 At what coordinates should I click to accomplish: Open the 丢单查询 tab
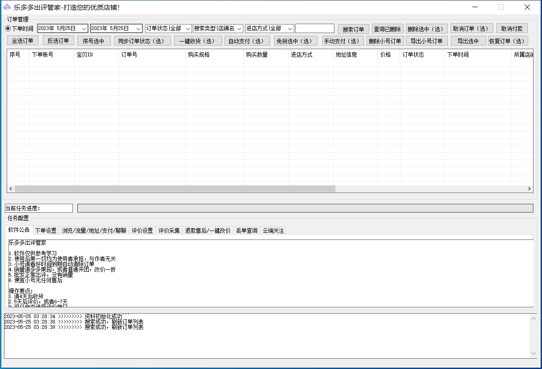click(247, 231)
